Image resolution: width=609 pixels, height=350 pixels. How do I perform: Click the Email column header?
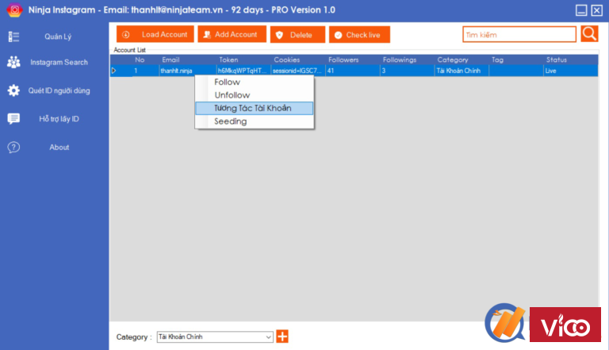pos(170,60)
